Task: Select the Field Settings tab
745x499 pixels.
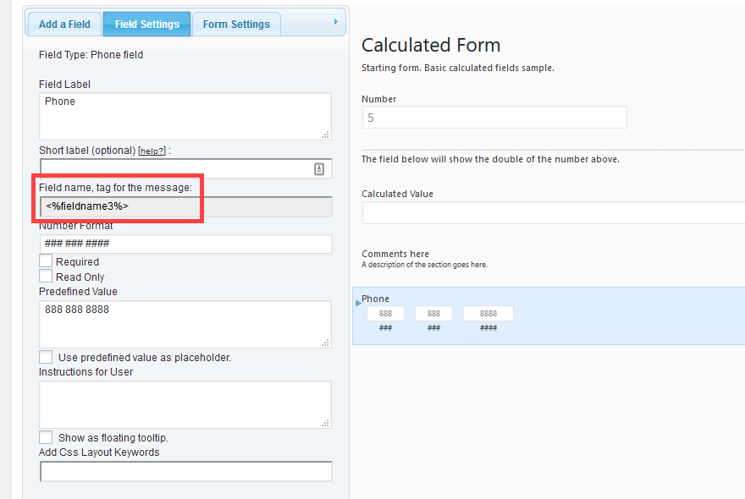Action: 146,24
